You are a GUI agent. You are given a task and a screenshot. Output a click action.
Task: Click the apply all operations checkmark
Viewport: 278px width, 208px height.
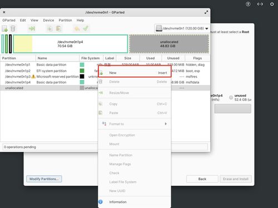pyautogui.click(x=86, y=29)
